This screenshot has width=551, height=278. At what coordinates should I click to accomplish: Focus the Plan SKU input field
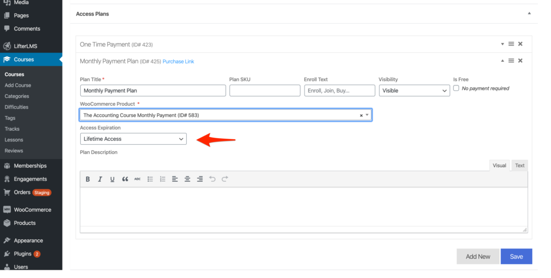265,90
